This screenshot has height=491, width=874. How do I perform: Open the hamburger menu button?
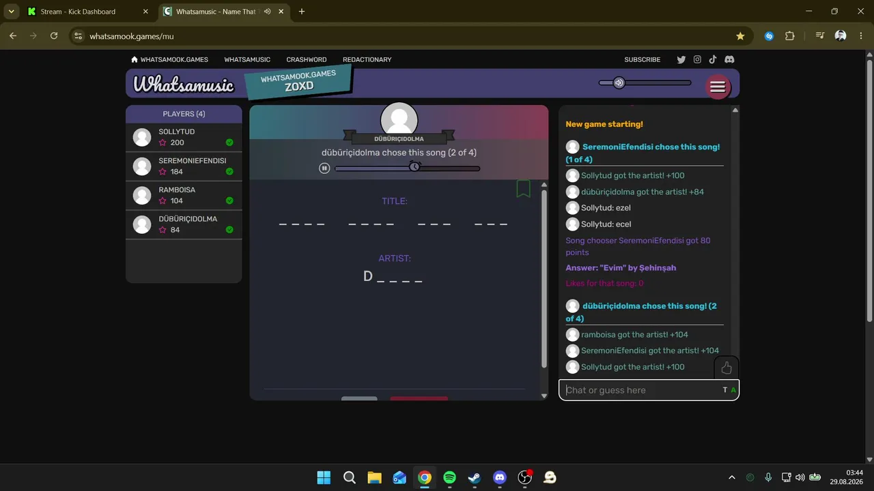pyautogui.click(x=718, y=87)
